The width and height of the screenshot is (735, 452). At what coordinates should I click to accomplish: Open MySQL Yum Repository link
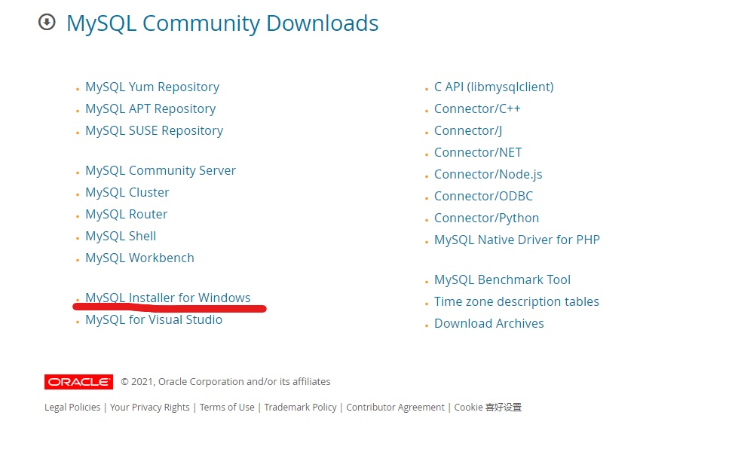152,87
